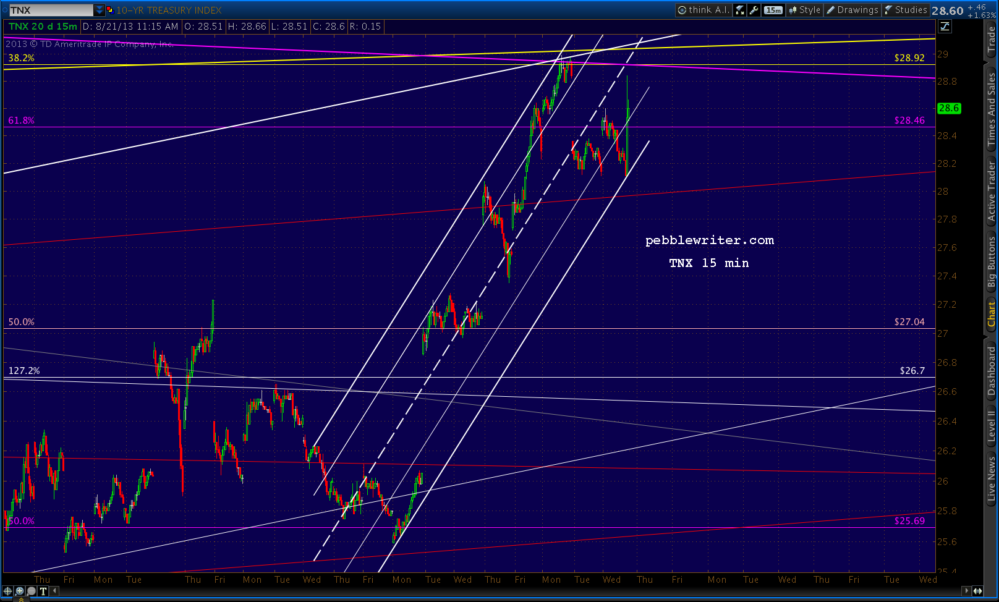Screen dimensions: 999x602
Task: Open chart settings wrench icon
Action: point(754,10)
